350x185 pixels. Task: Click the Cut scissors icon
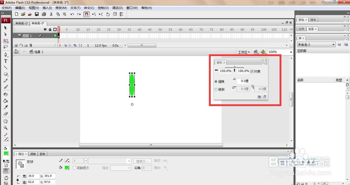click(x=51, y=14)
